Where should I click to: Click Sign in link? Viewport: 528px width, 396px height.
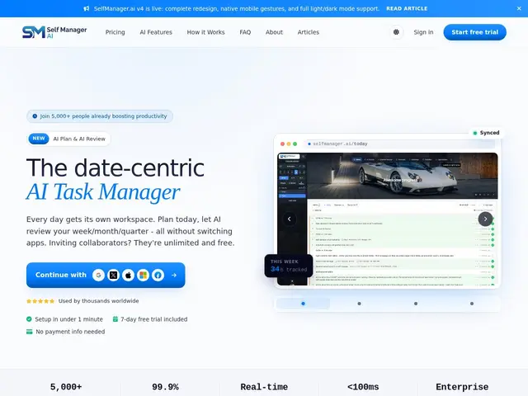(423, 32)
